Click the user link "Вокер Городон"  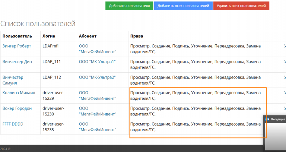click(x=17, y=108)
